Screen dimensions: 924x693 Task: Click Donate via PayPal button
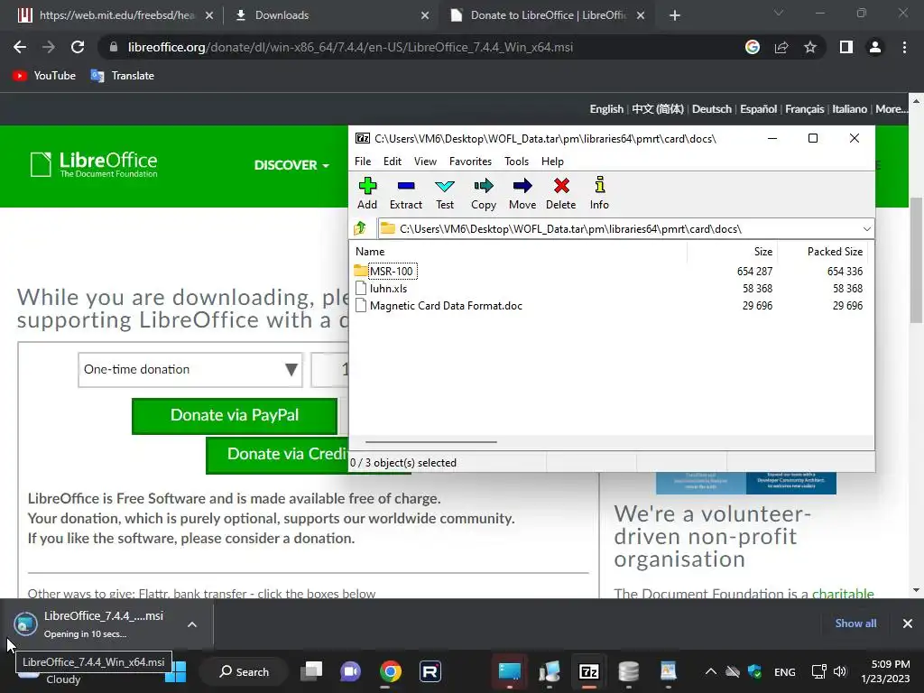click(x=235, y=415)
